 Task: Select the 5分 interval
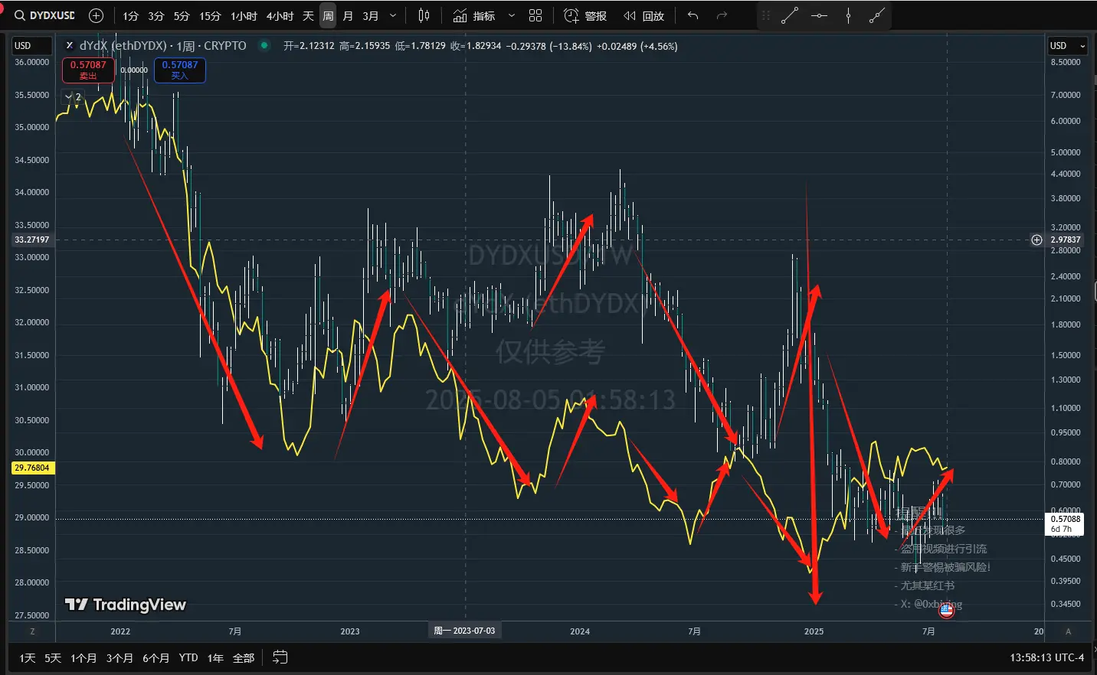coord(182,15)
